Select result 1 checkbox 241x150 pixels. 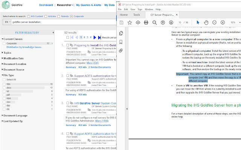(x=67, y=45)
